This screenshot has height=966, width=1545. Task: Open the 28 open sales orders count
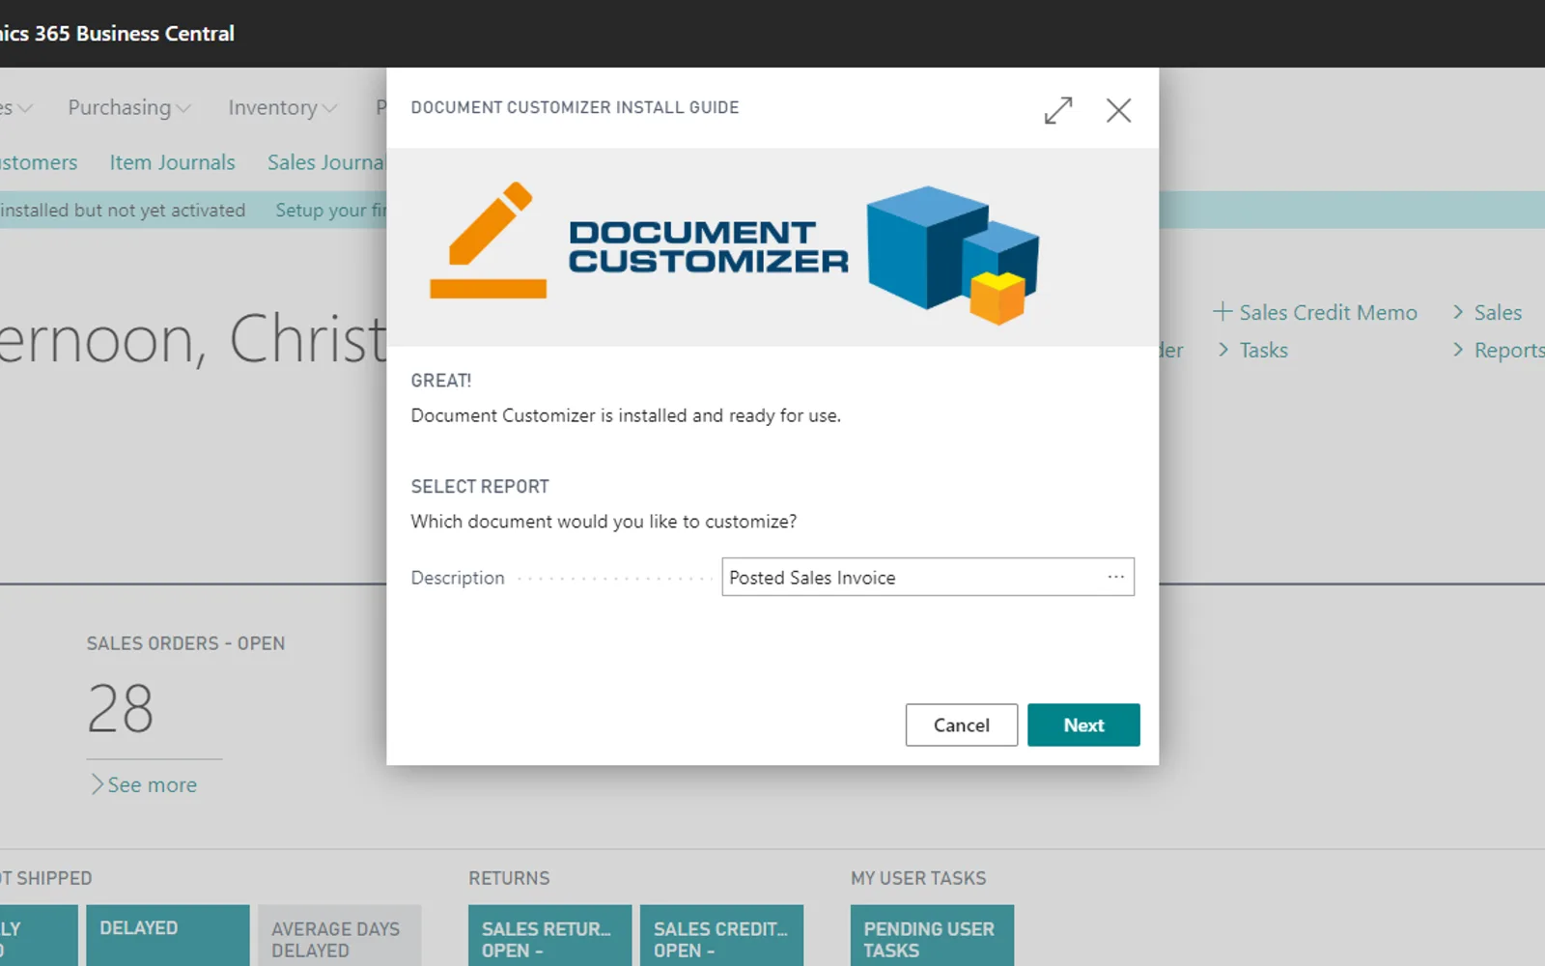pyautogui.click(x=121, y=708)
